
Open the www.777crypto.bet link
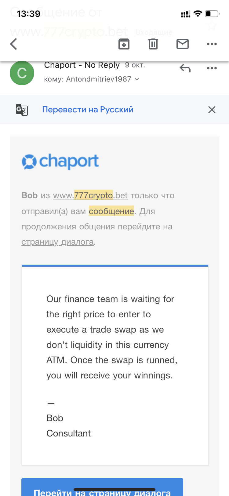click(90, 195)
